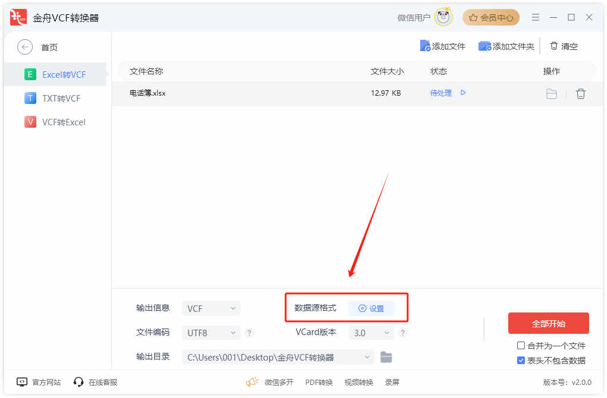Open 在线客服 support link
The height and width of the screenshot is (398, 607).
coord(95,382)
